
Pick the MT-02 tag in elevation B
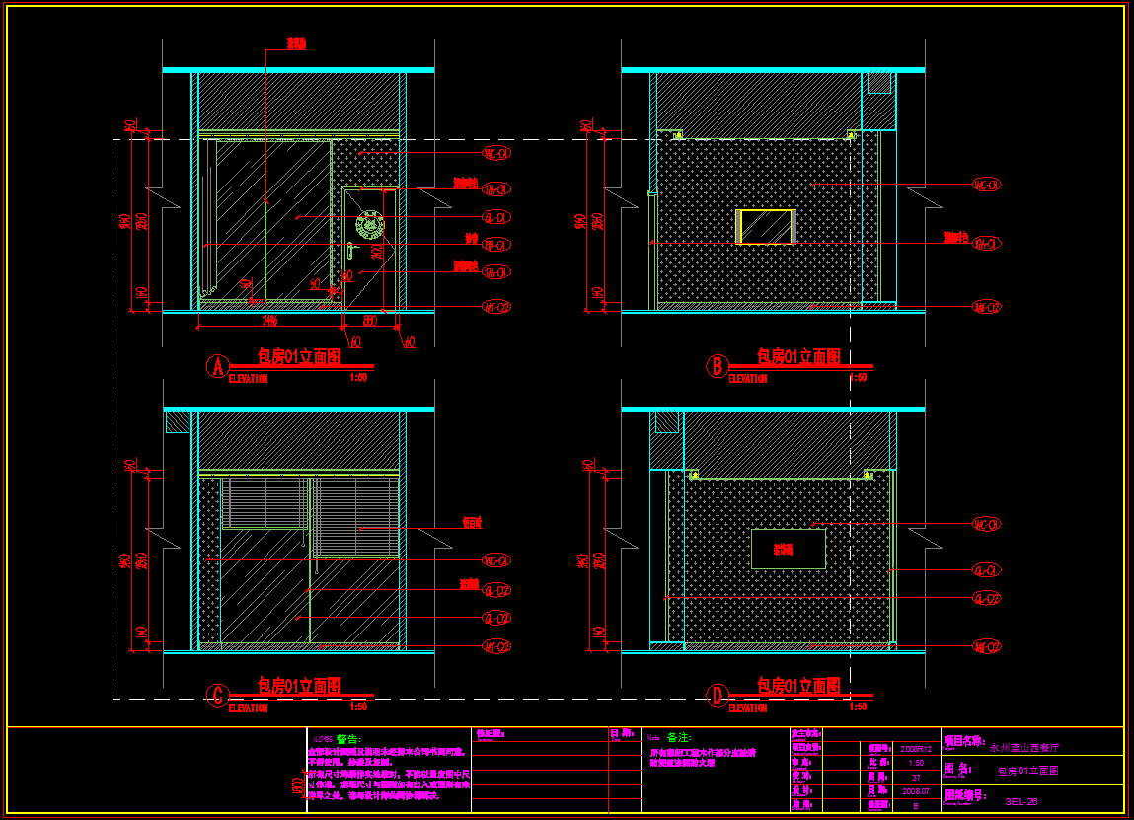click(x=987, y=307)
